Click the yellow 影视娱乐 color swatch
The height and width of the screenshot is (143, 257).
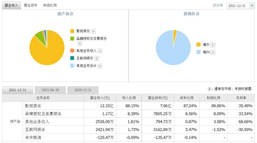click(72, 31)
